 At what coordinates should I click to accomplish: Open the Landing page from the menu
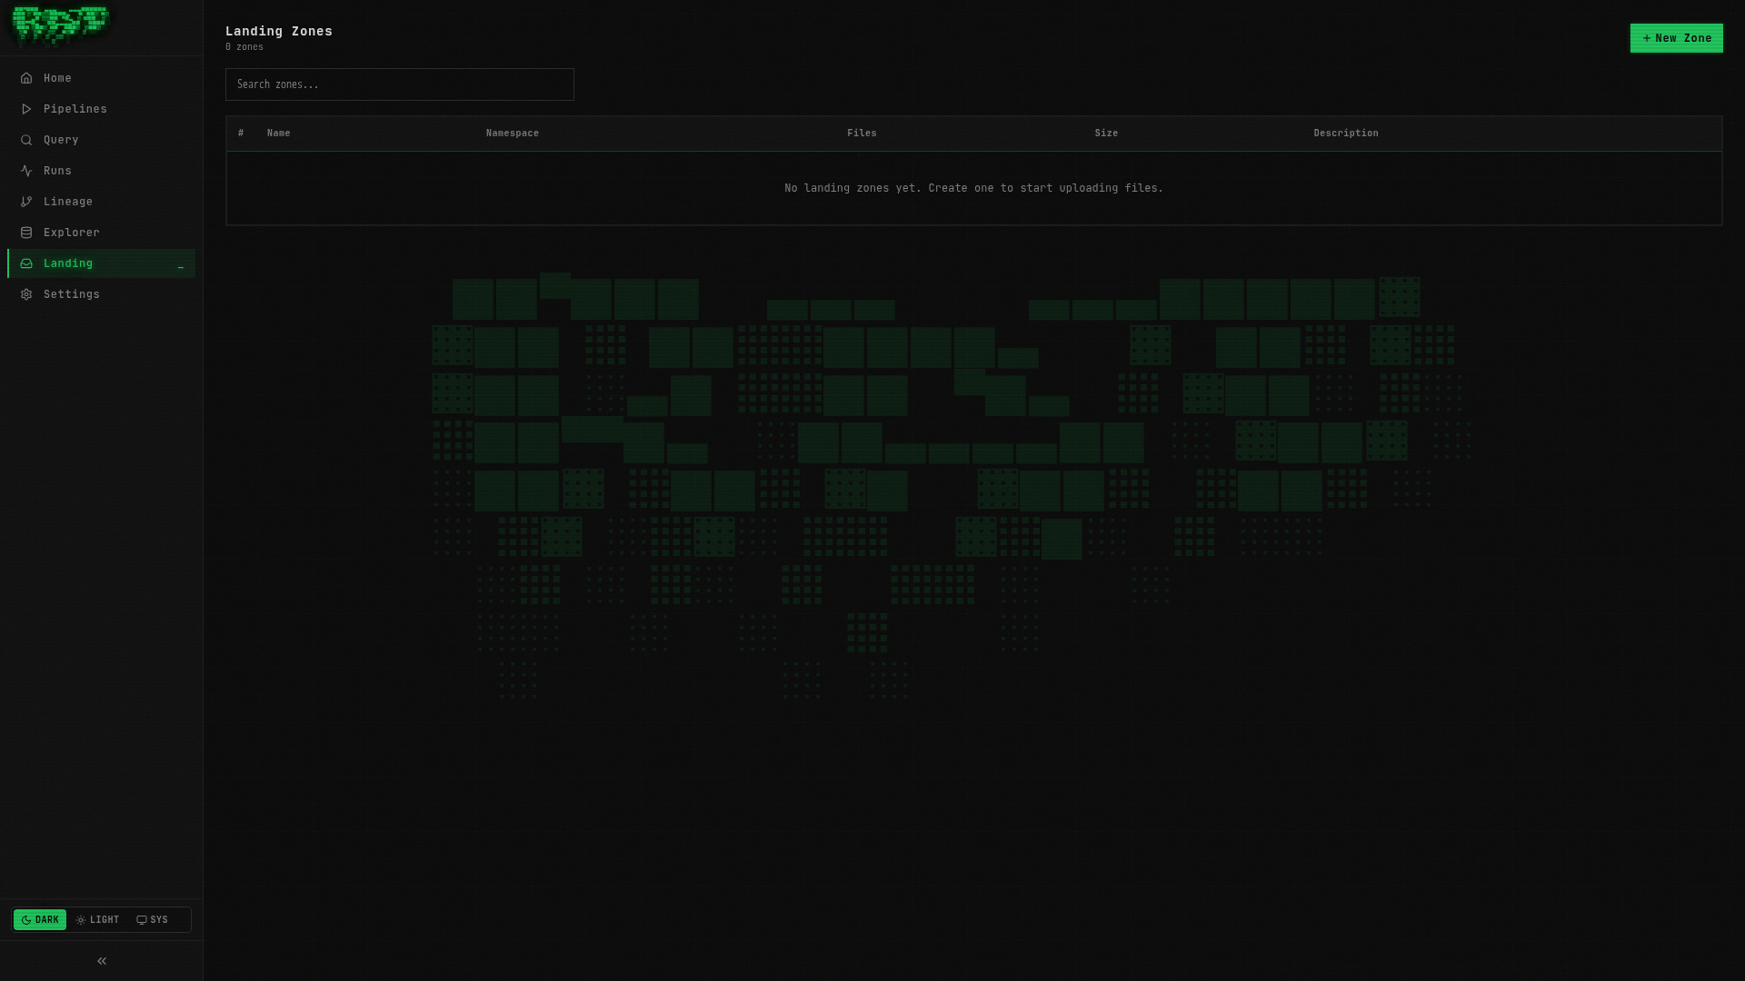click(68, 263)
